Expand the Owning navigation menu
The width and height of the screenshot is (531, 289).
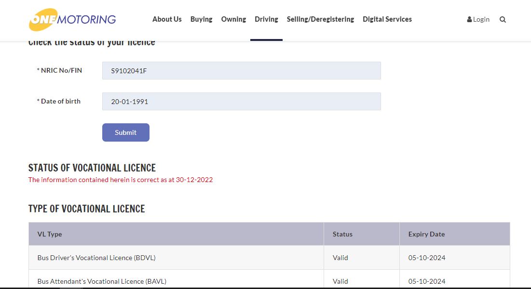pos(233,19)
